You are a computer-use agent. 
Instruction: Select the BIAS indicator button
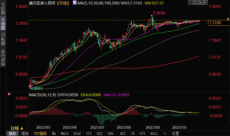(x=77, y=133)
